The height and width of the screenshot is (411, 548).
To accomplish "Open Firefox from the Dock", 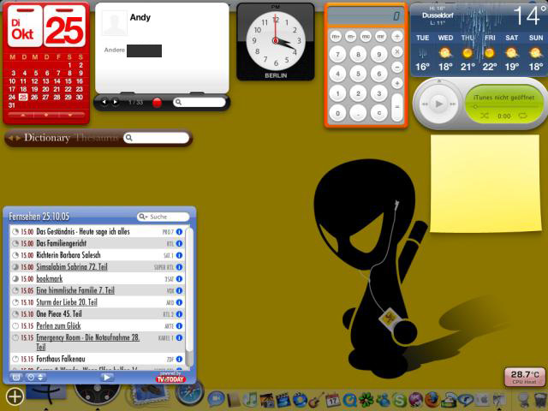I will point(432,400).
